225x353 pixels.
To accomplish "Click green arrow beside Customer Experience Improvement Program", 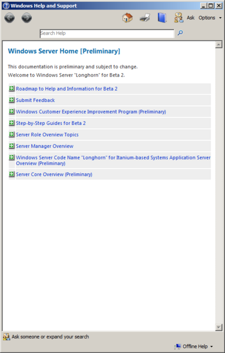I will point(12,111).
